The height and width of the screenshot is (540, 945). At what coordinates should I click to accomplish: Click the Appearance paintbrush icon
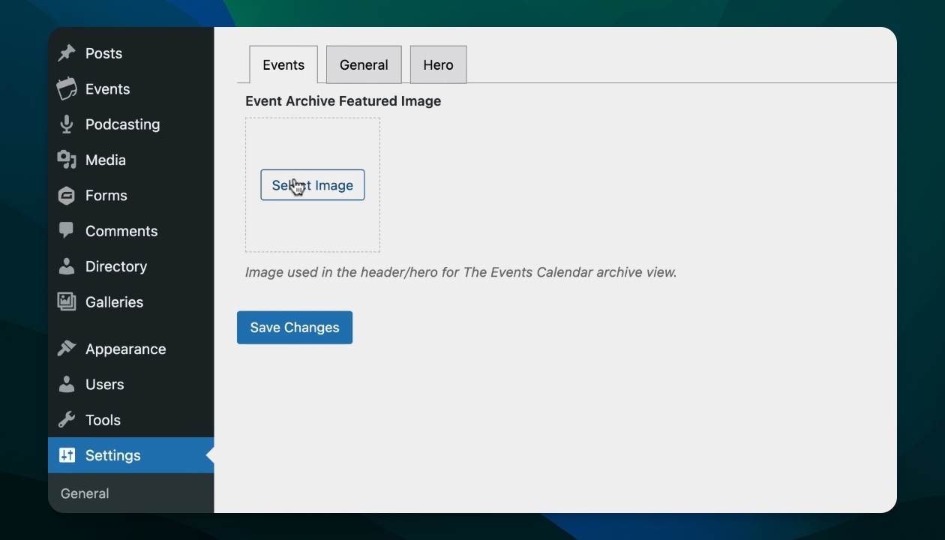tap(67, 349)
